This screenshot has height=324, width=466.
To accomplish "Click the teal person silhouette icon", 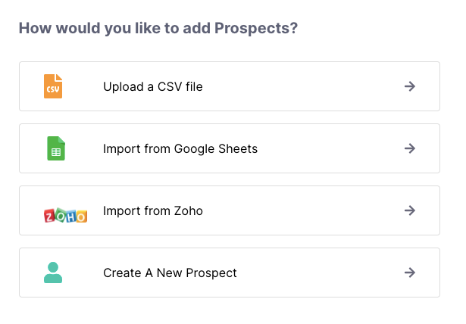I will [x=53, y=273].
